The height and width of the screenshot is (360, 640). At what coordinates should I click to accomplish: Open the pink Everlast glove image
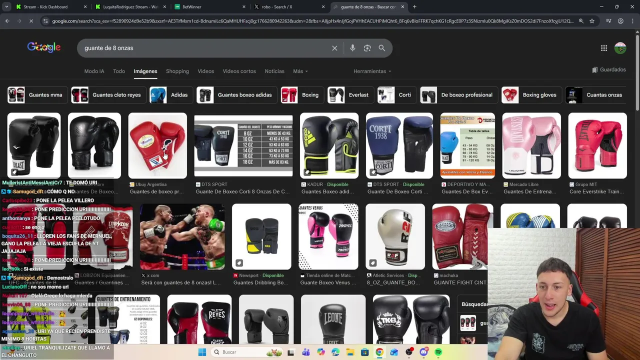[x=597, y=145]
